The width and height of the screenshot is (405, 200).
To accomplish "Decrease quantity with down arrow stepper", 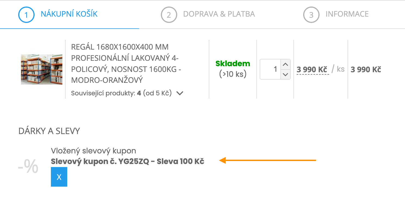I will click(286, 74).
